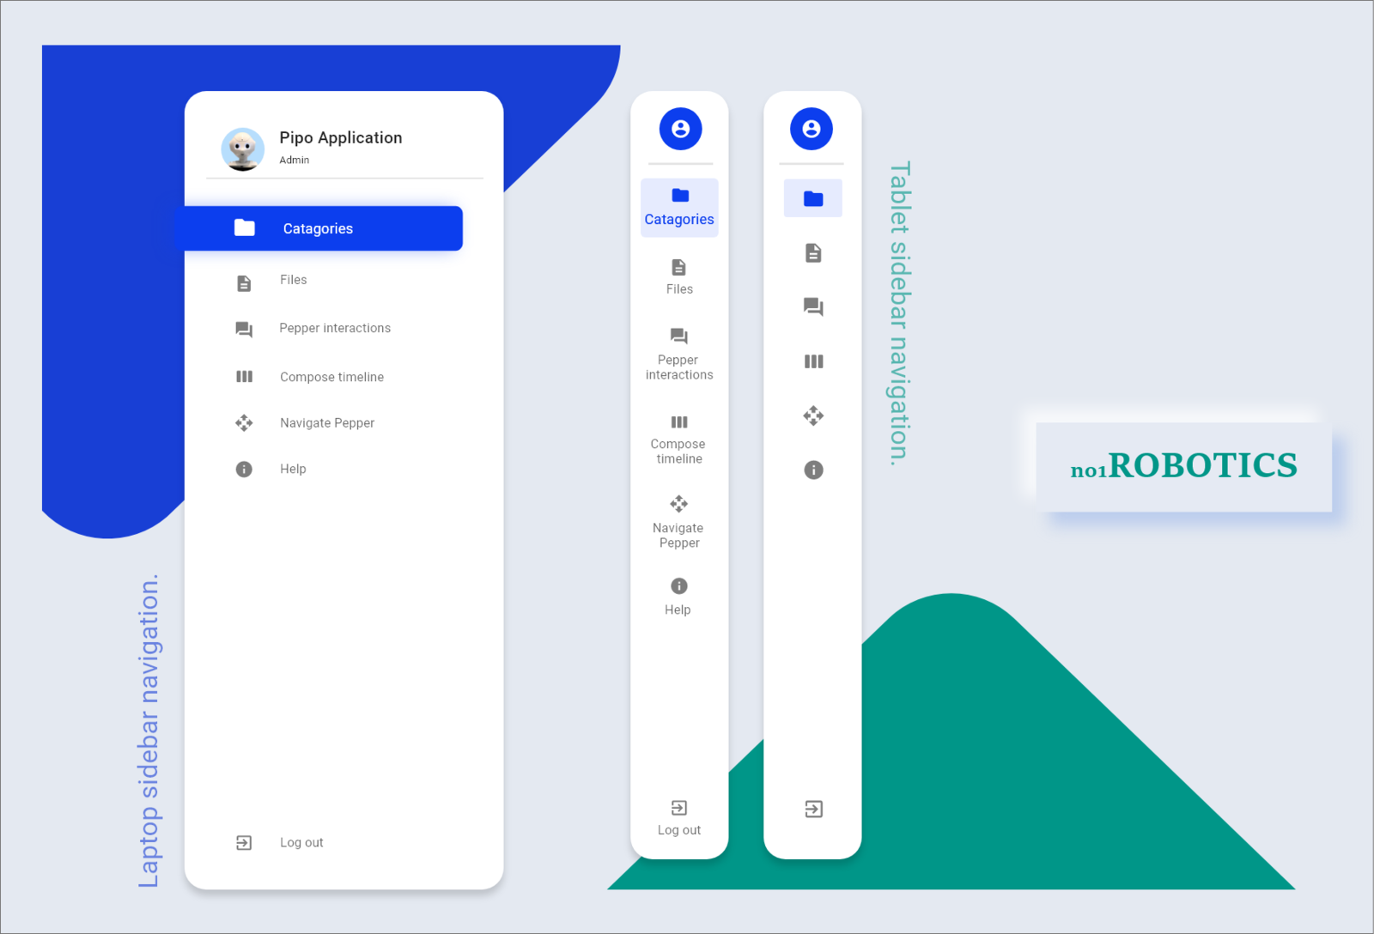
Task: Select the folder icon in the icon-only sidebar
Action: 812,197
